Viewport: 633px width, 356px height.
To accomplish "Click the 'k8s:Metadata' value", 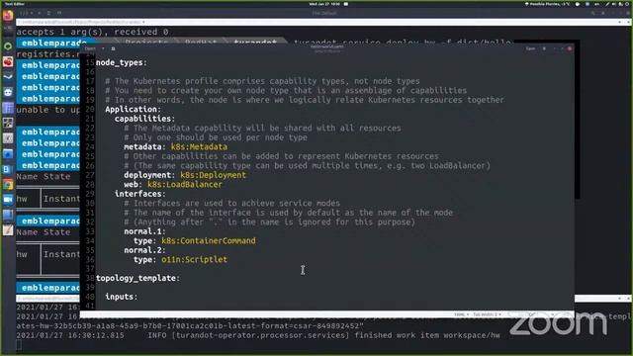I will click(x=199, y=147).
